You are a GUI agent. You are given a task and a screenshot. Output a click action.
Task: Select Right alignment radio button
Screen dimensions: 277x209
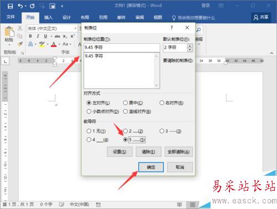(162, 103)
